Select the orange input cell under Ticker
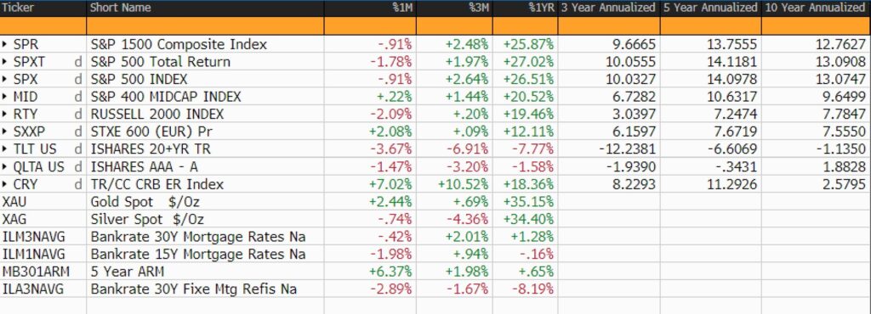The image size is (871, 314). click(x=43, y=26)
